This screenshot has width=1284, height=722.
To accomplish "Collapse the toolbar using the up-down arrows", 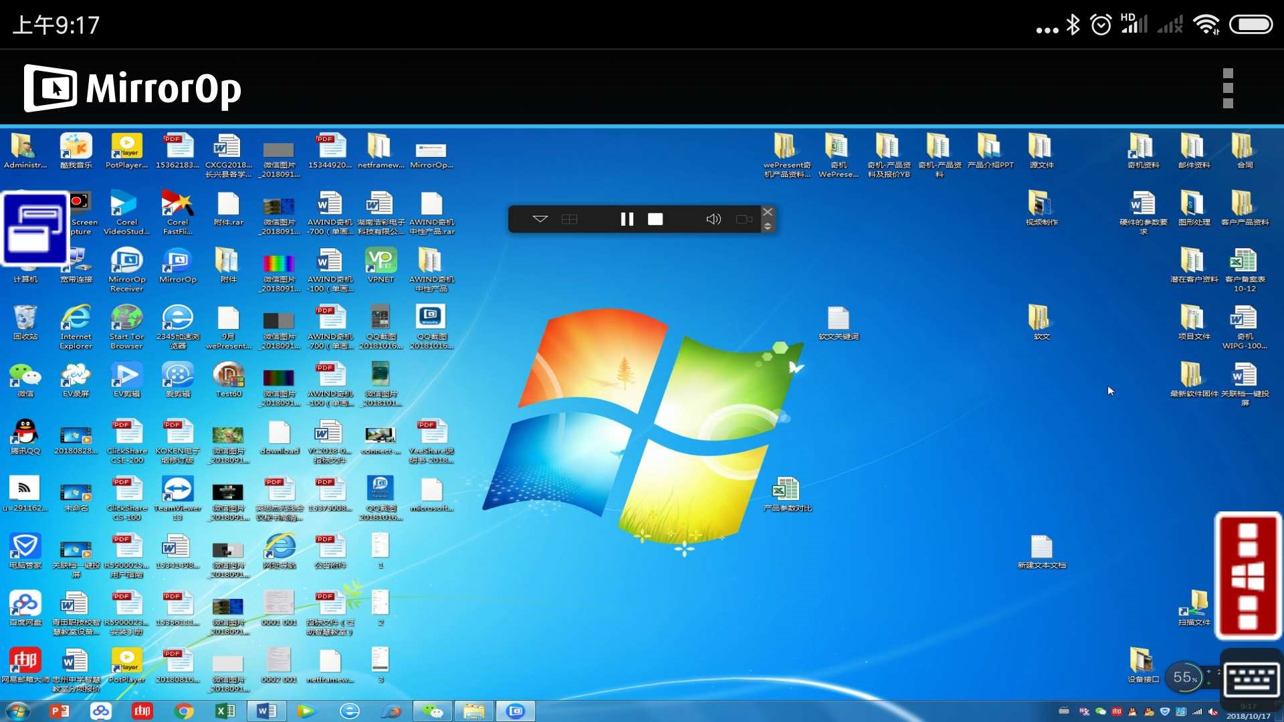I will (768, 227).
